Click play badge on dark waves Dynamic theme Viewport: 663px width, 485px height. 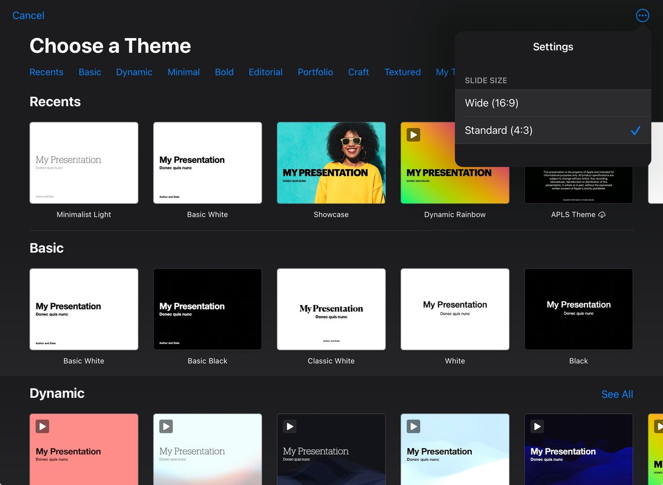pyautogui.click(x=290, y=426)
